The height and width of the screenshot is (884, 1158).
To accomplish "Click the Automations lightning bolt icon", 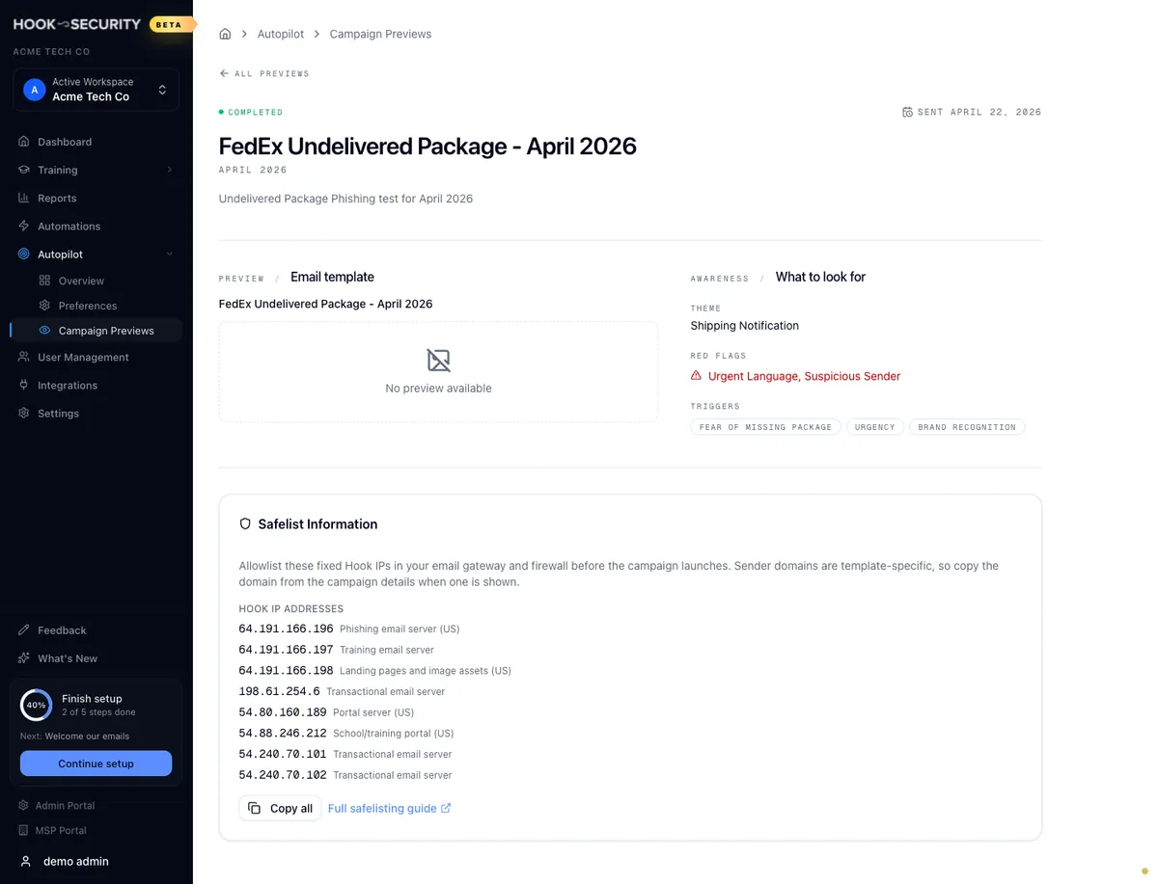I will [x=24, y=226].
